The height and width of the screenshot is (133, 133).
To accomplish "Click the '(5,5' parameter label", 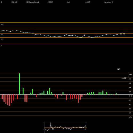I will [68, 2].
